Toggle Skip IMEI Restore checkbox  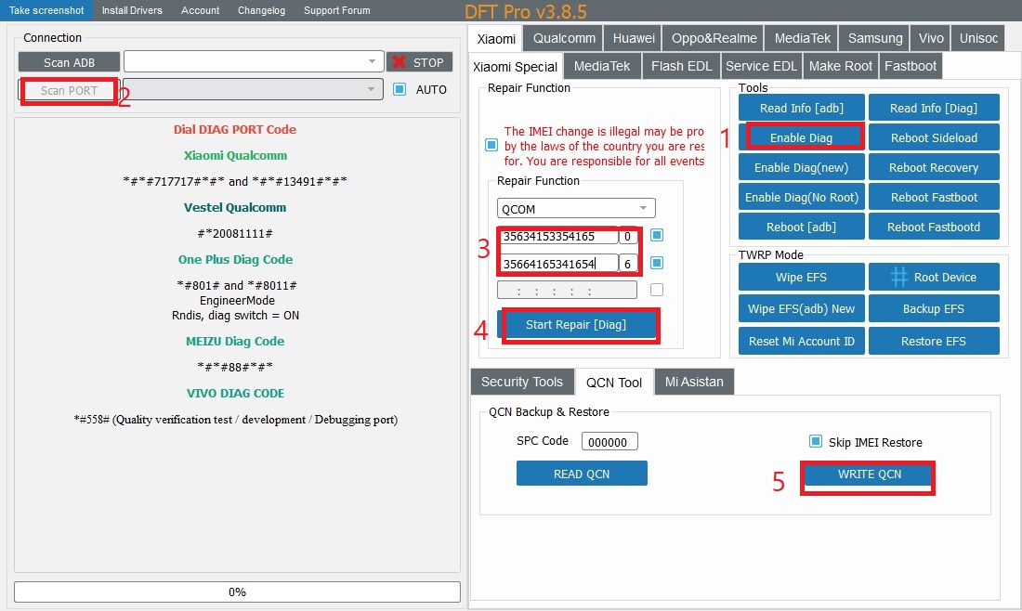coord(816,441)
